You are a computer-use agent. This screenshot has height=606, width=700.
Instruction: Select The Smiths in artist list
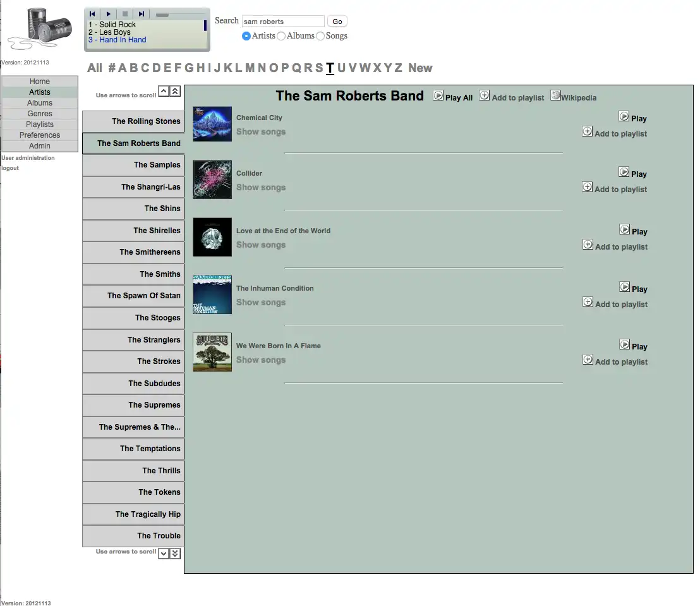133,274
